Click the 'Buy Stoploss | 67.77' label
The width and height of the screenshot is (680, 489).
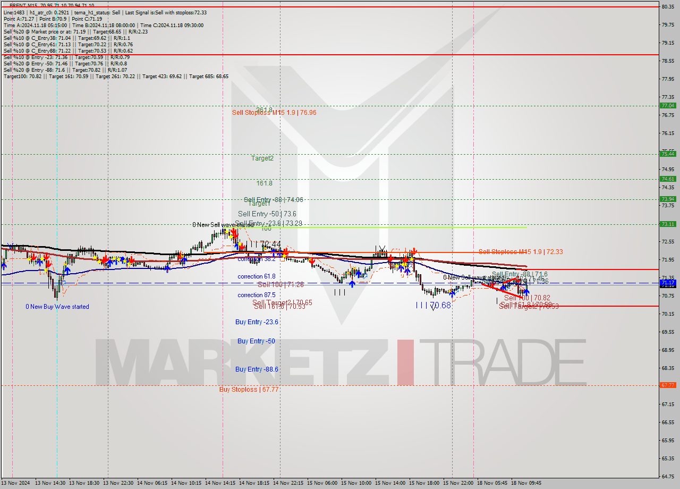pyautogui.click(x=249, y=390)
